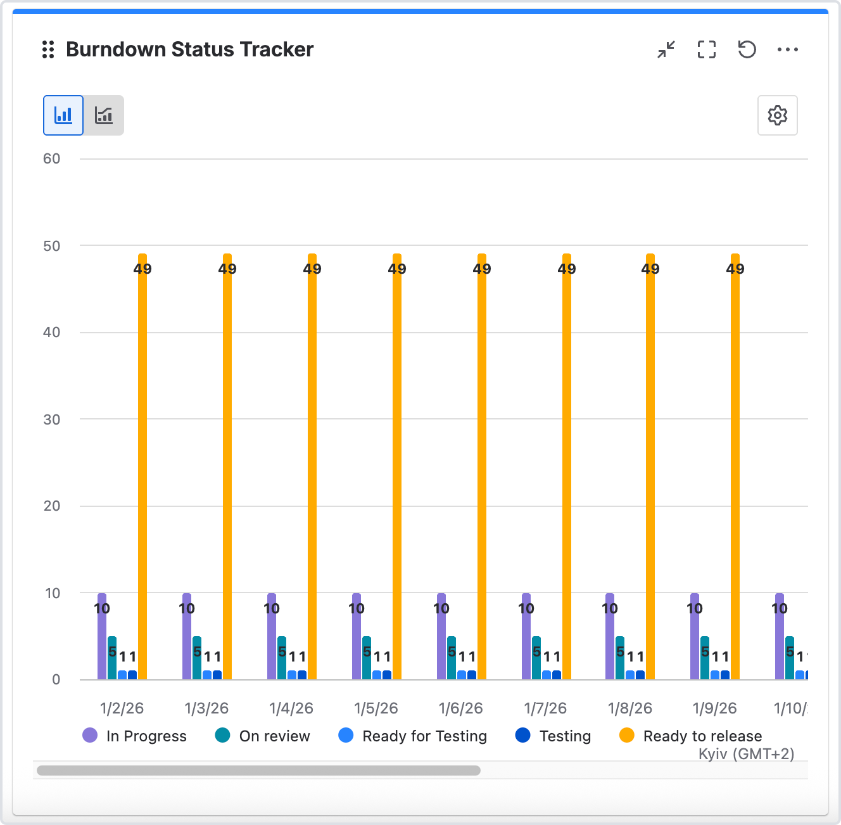Toggle In Progress series in legend

(146, 736)
